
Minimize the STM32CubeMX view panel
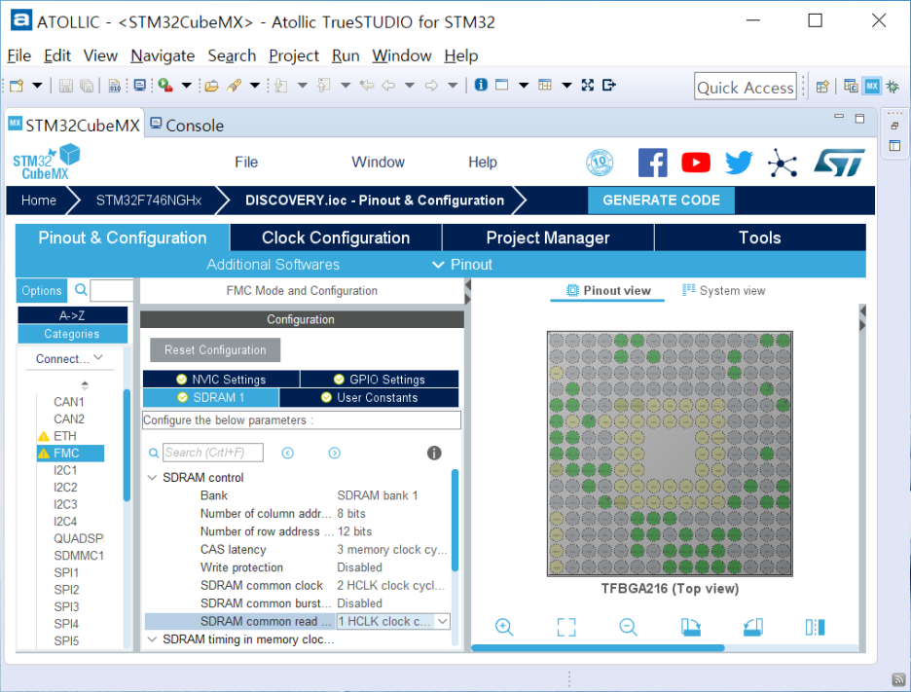tap(839, 117)
